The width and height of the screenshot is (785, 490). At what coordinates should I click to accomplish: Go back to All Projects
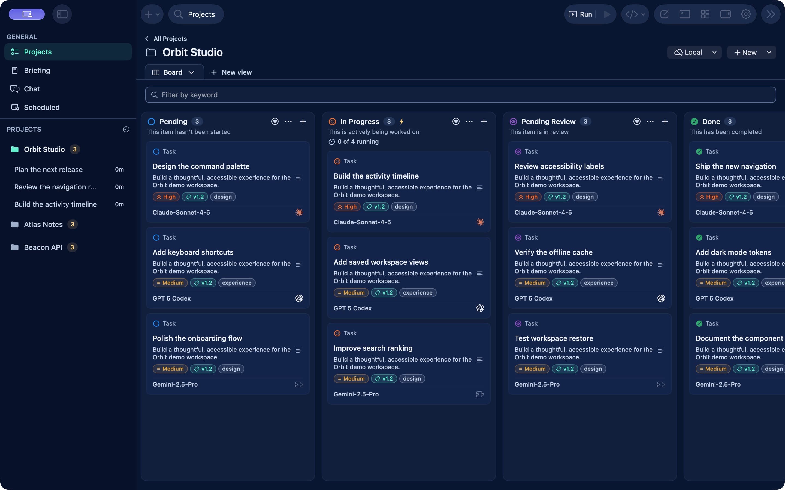166,39
